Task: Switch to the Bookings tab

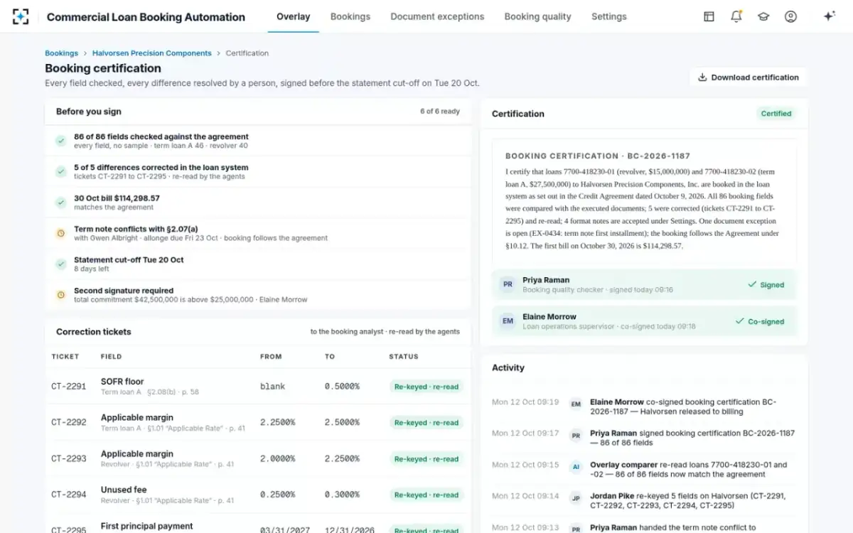Action: pos(350,16)
